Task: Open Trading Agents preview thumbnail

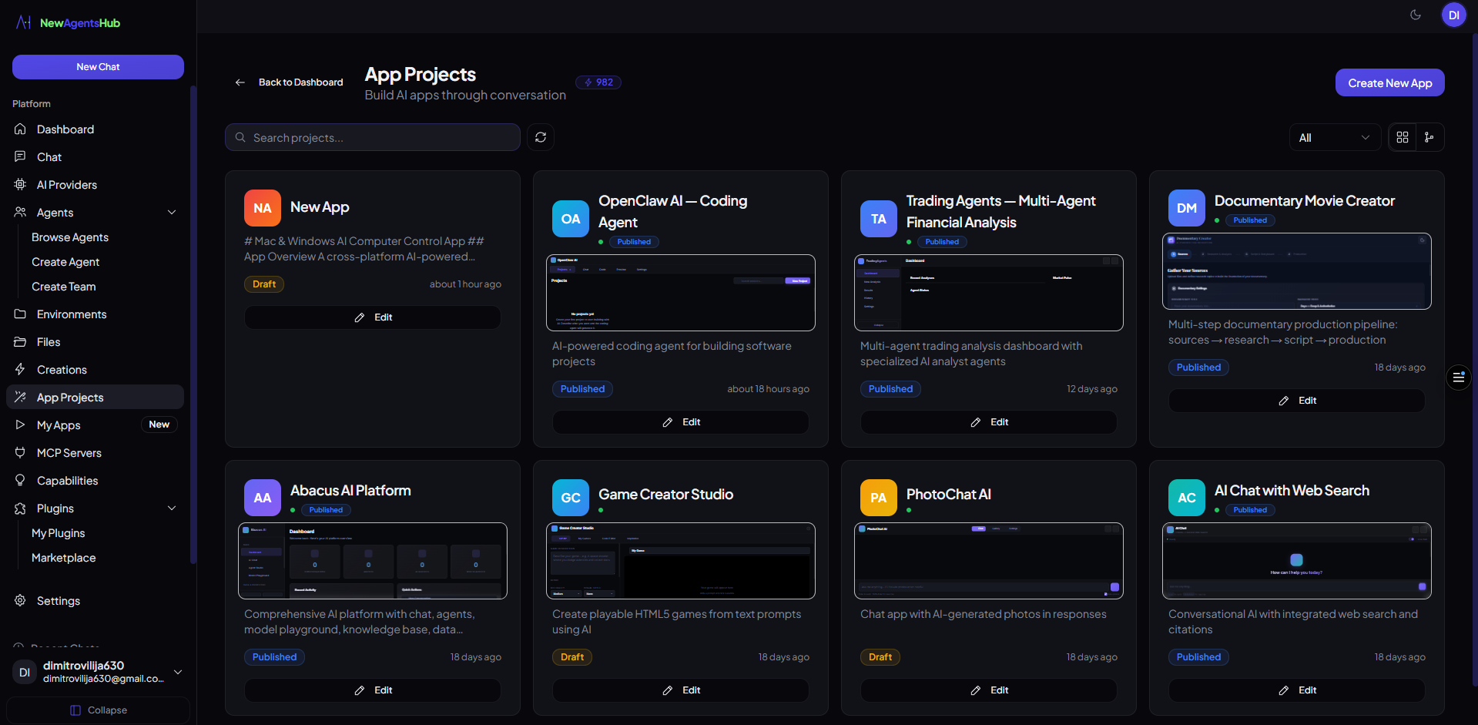Action: [x=989, y=293]
